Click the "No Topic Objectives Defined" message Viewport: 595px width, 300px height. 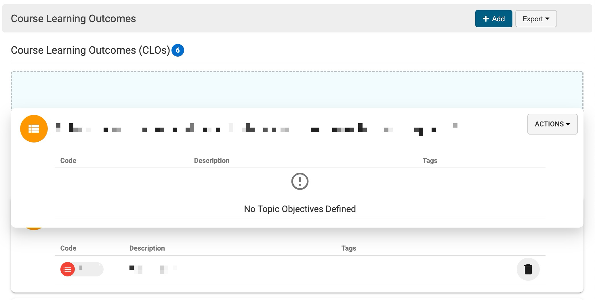pyautogui.click(x=300, y=209)
